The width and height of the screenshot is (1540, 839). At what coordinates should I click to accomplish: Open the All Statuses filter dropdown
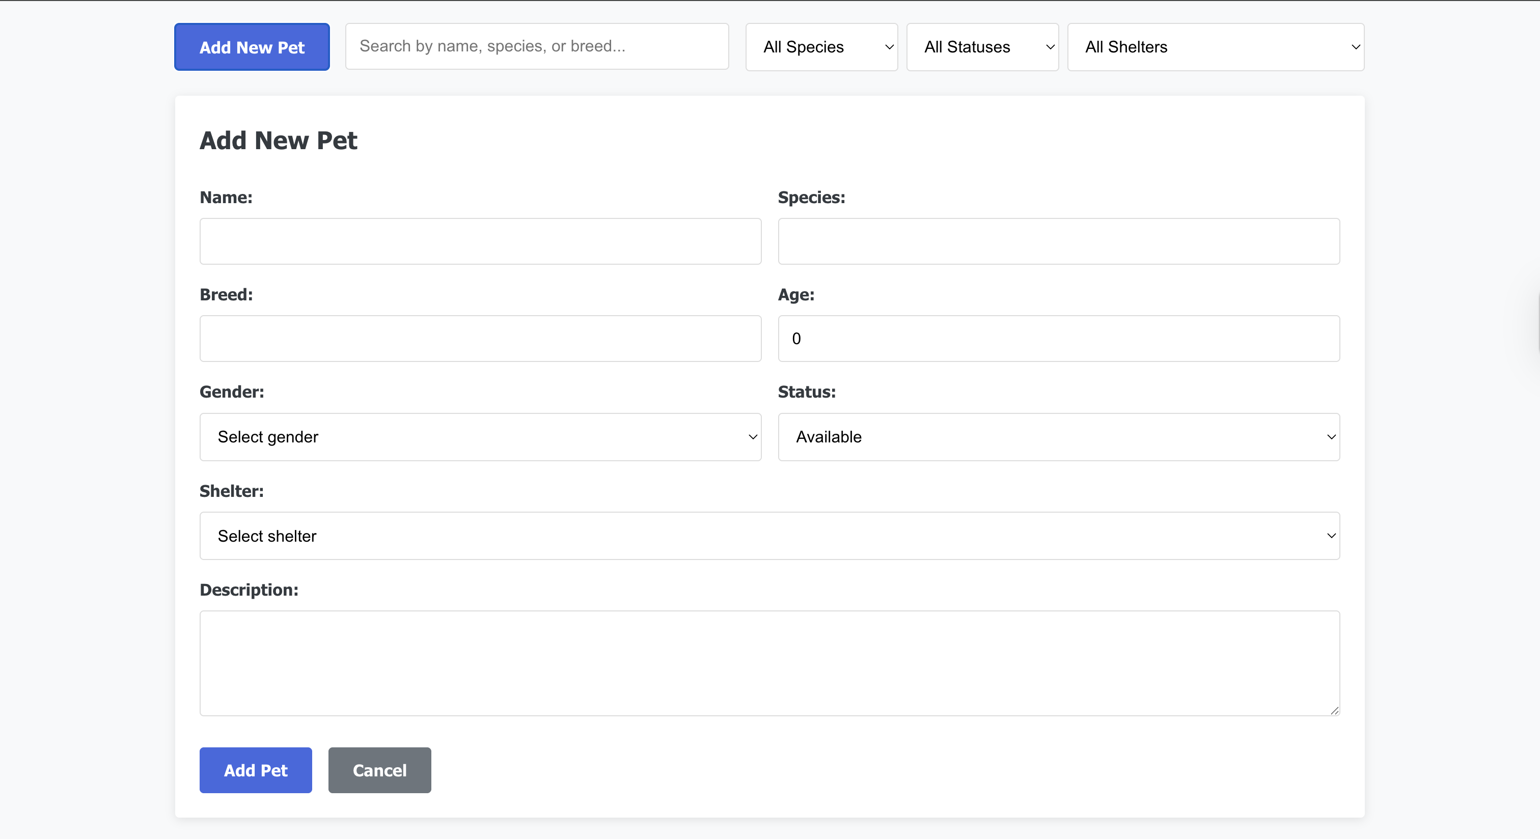(982, 47)
